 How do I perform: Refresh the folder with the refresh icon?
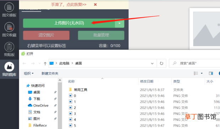(x=161, y=63)
